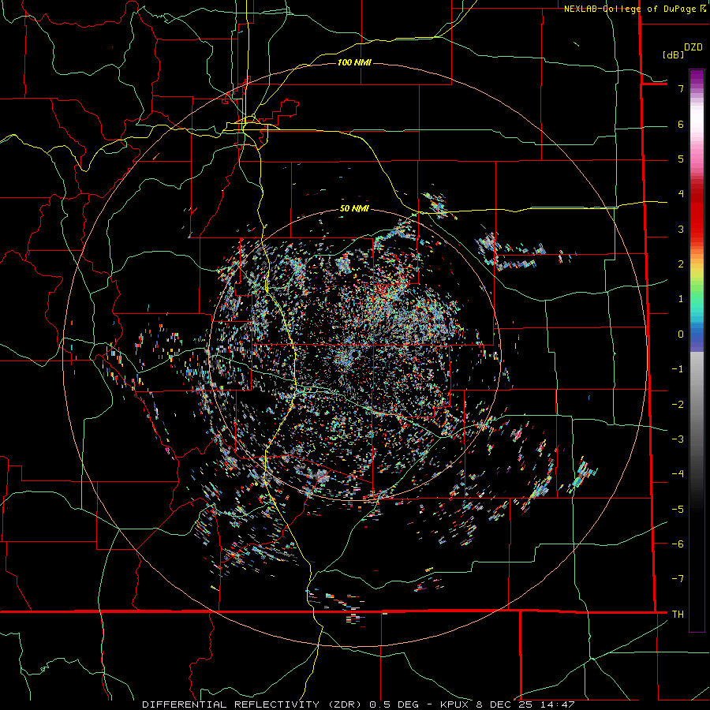710x710 pixels.
Task: Click the value 4 on the color scale
Action: [x=681, y=194]
